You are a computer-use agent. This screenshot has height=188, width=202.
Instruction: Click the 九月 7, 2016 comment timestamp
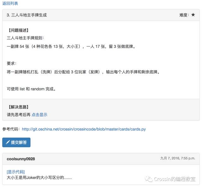pos(178,158)
